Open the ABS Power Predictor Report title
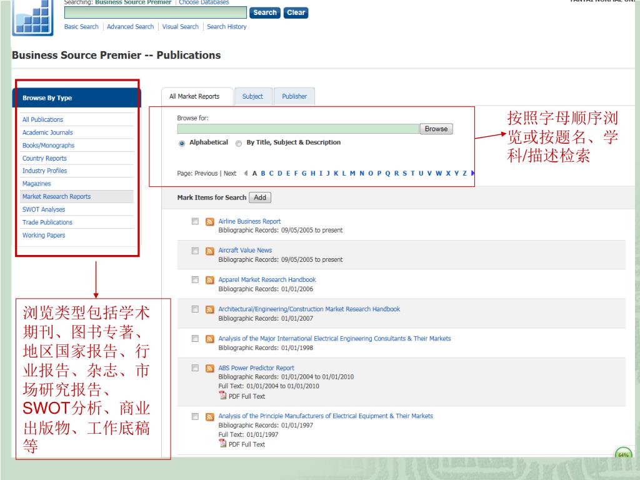This screenshot has width=640, height=480. coord(256,367)
